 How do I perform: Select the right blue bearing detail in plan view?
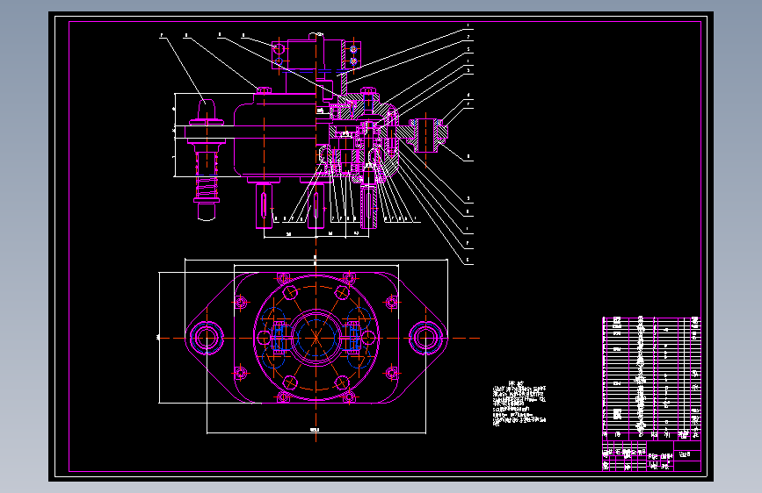[353, 337]
